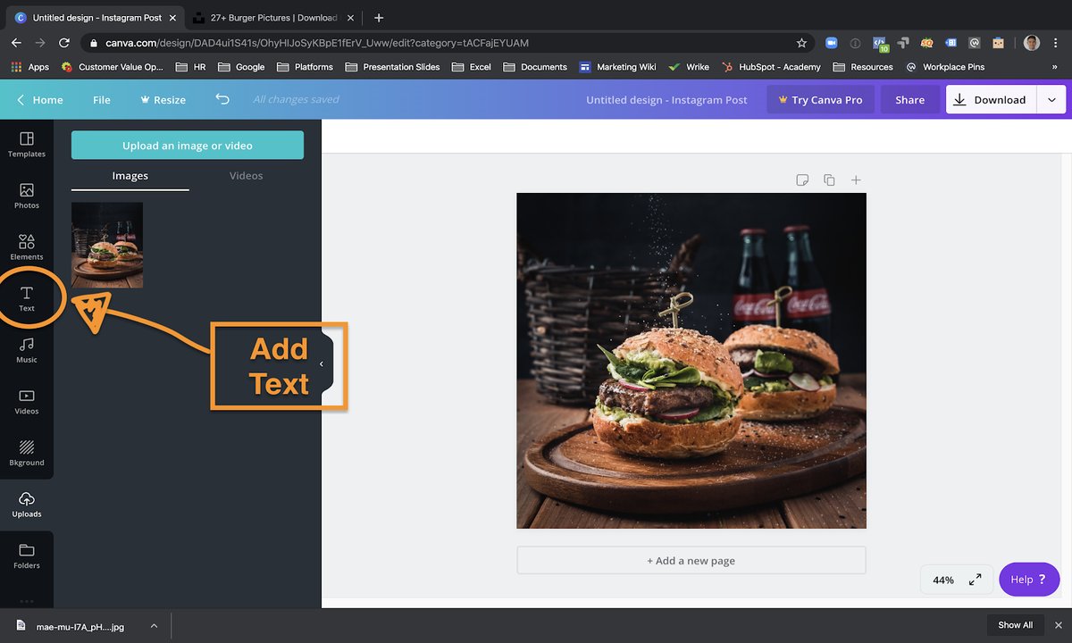Viewport: 1072px width, 643px height.
Task: Open the Elements sidebar panel
Action: point(26,246)
